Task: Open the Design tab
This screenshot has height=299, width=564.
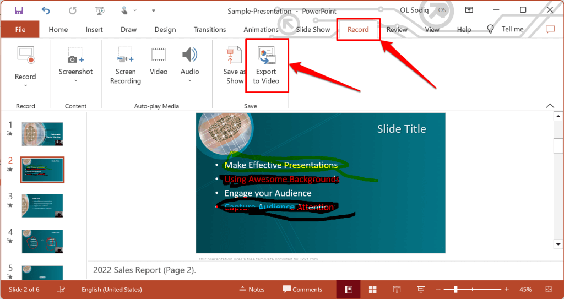Action: click(165, 30)
